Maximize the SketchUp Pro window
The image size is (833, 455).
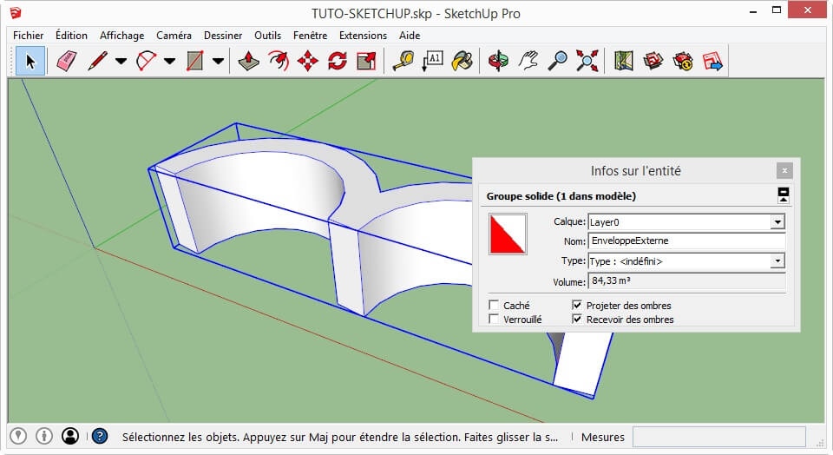click(x=776, y=10)
